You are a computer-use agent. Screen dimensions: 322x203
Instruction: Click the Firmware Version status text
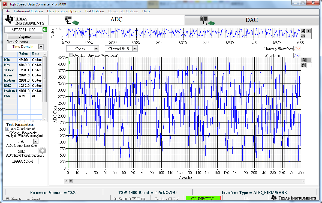[54, 193]
